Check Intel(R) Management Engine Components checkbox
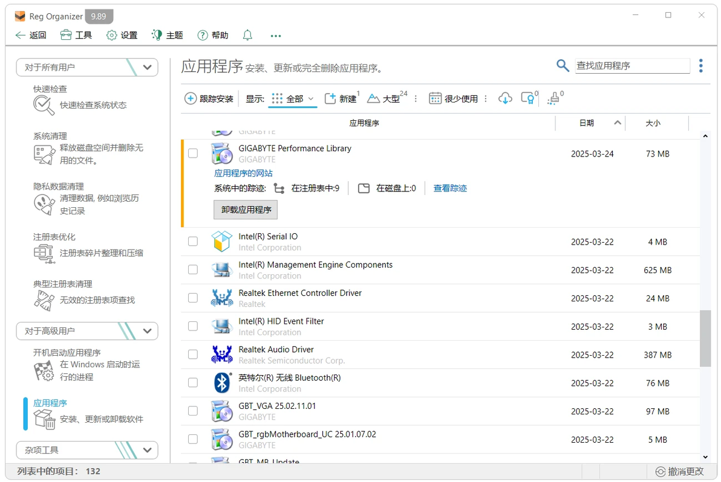The width and height of the screenshot is (721, 482). tap(193, 269)
